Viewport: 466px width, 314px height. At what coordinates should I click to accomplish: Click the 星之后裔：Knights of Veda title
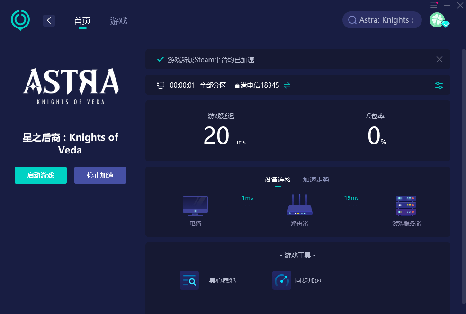coord(71,144)
